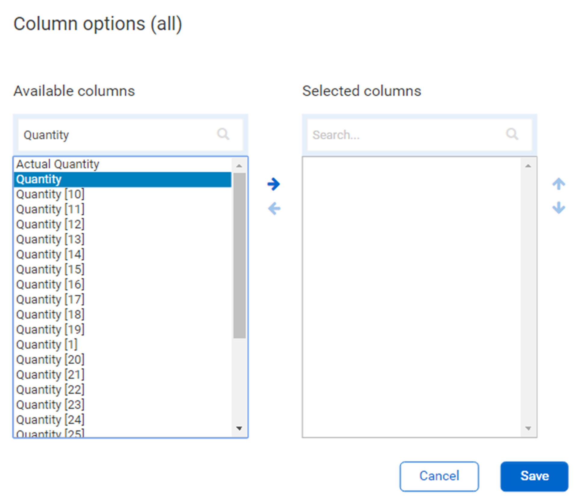The height and width of the screenshot is (499, 579).
Task: Pick Quantity [1] list entry
Action: (47, 345)
